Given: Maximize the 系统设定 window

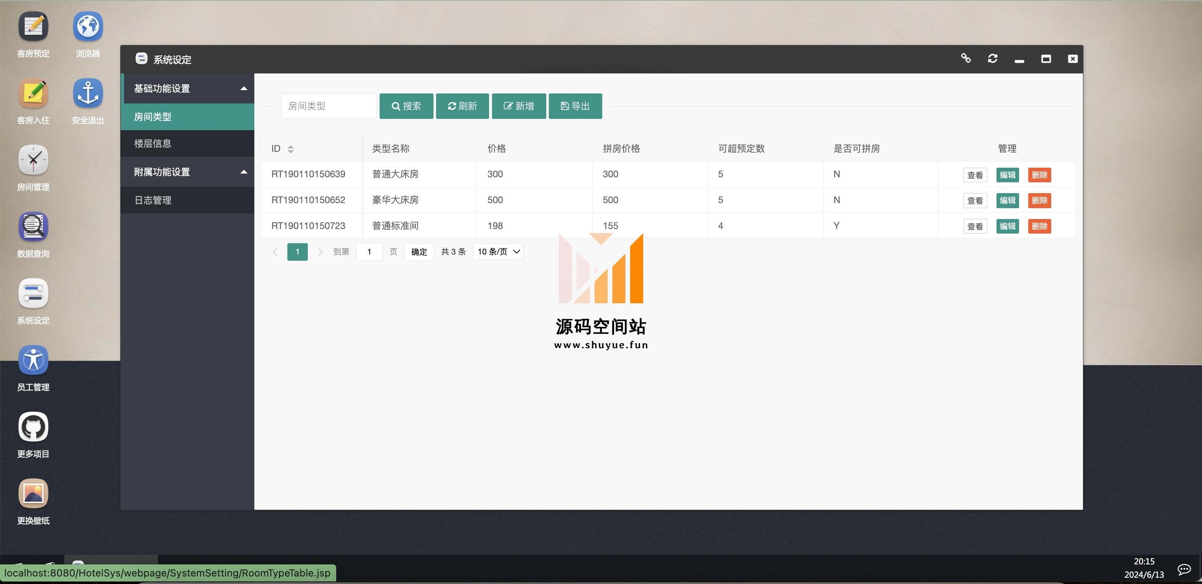Looking at the screenshot, I should [x=1046, y=59].
